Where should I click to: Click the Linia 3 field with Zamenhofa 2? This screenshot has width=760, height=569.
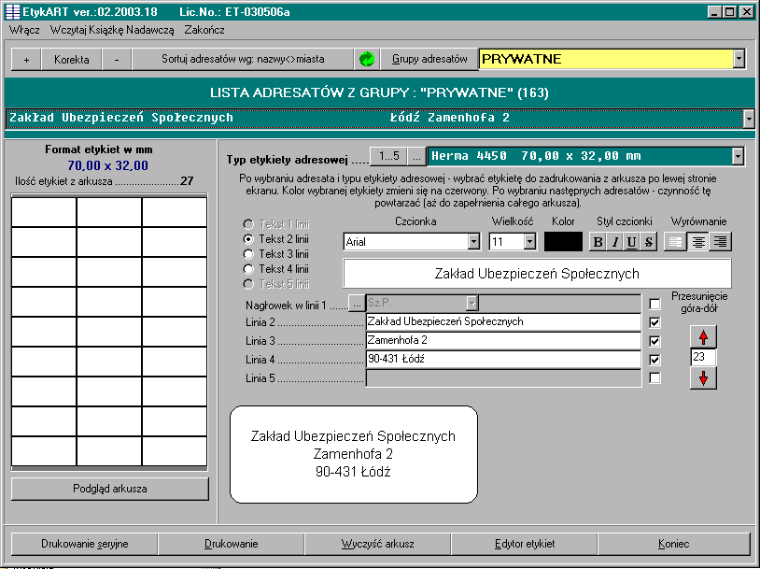tap(503, 340)
